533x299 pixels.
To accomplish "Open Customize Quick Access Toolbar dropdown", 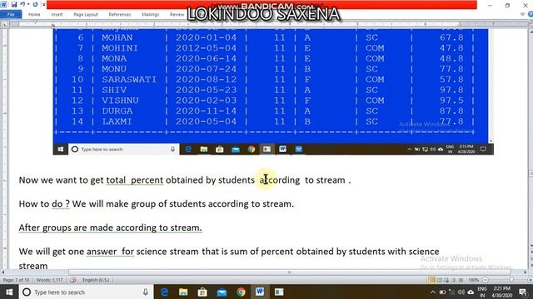I will (x=43, y=5).
